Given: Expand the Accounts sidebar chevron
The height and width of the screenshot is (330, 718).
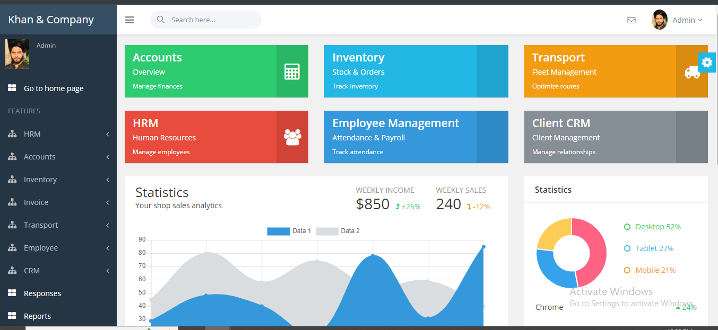Looking at the screenshot, I should 107,157.
